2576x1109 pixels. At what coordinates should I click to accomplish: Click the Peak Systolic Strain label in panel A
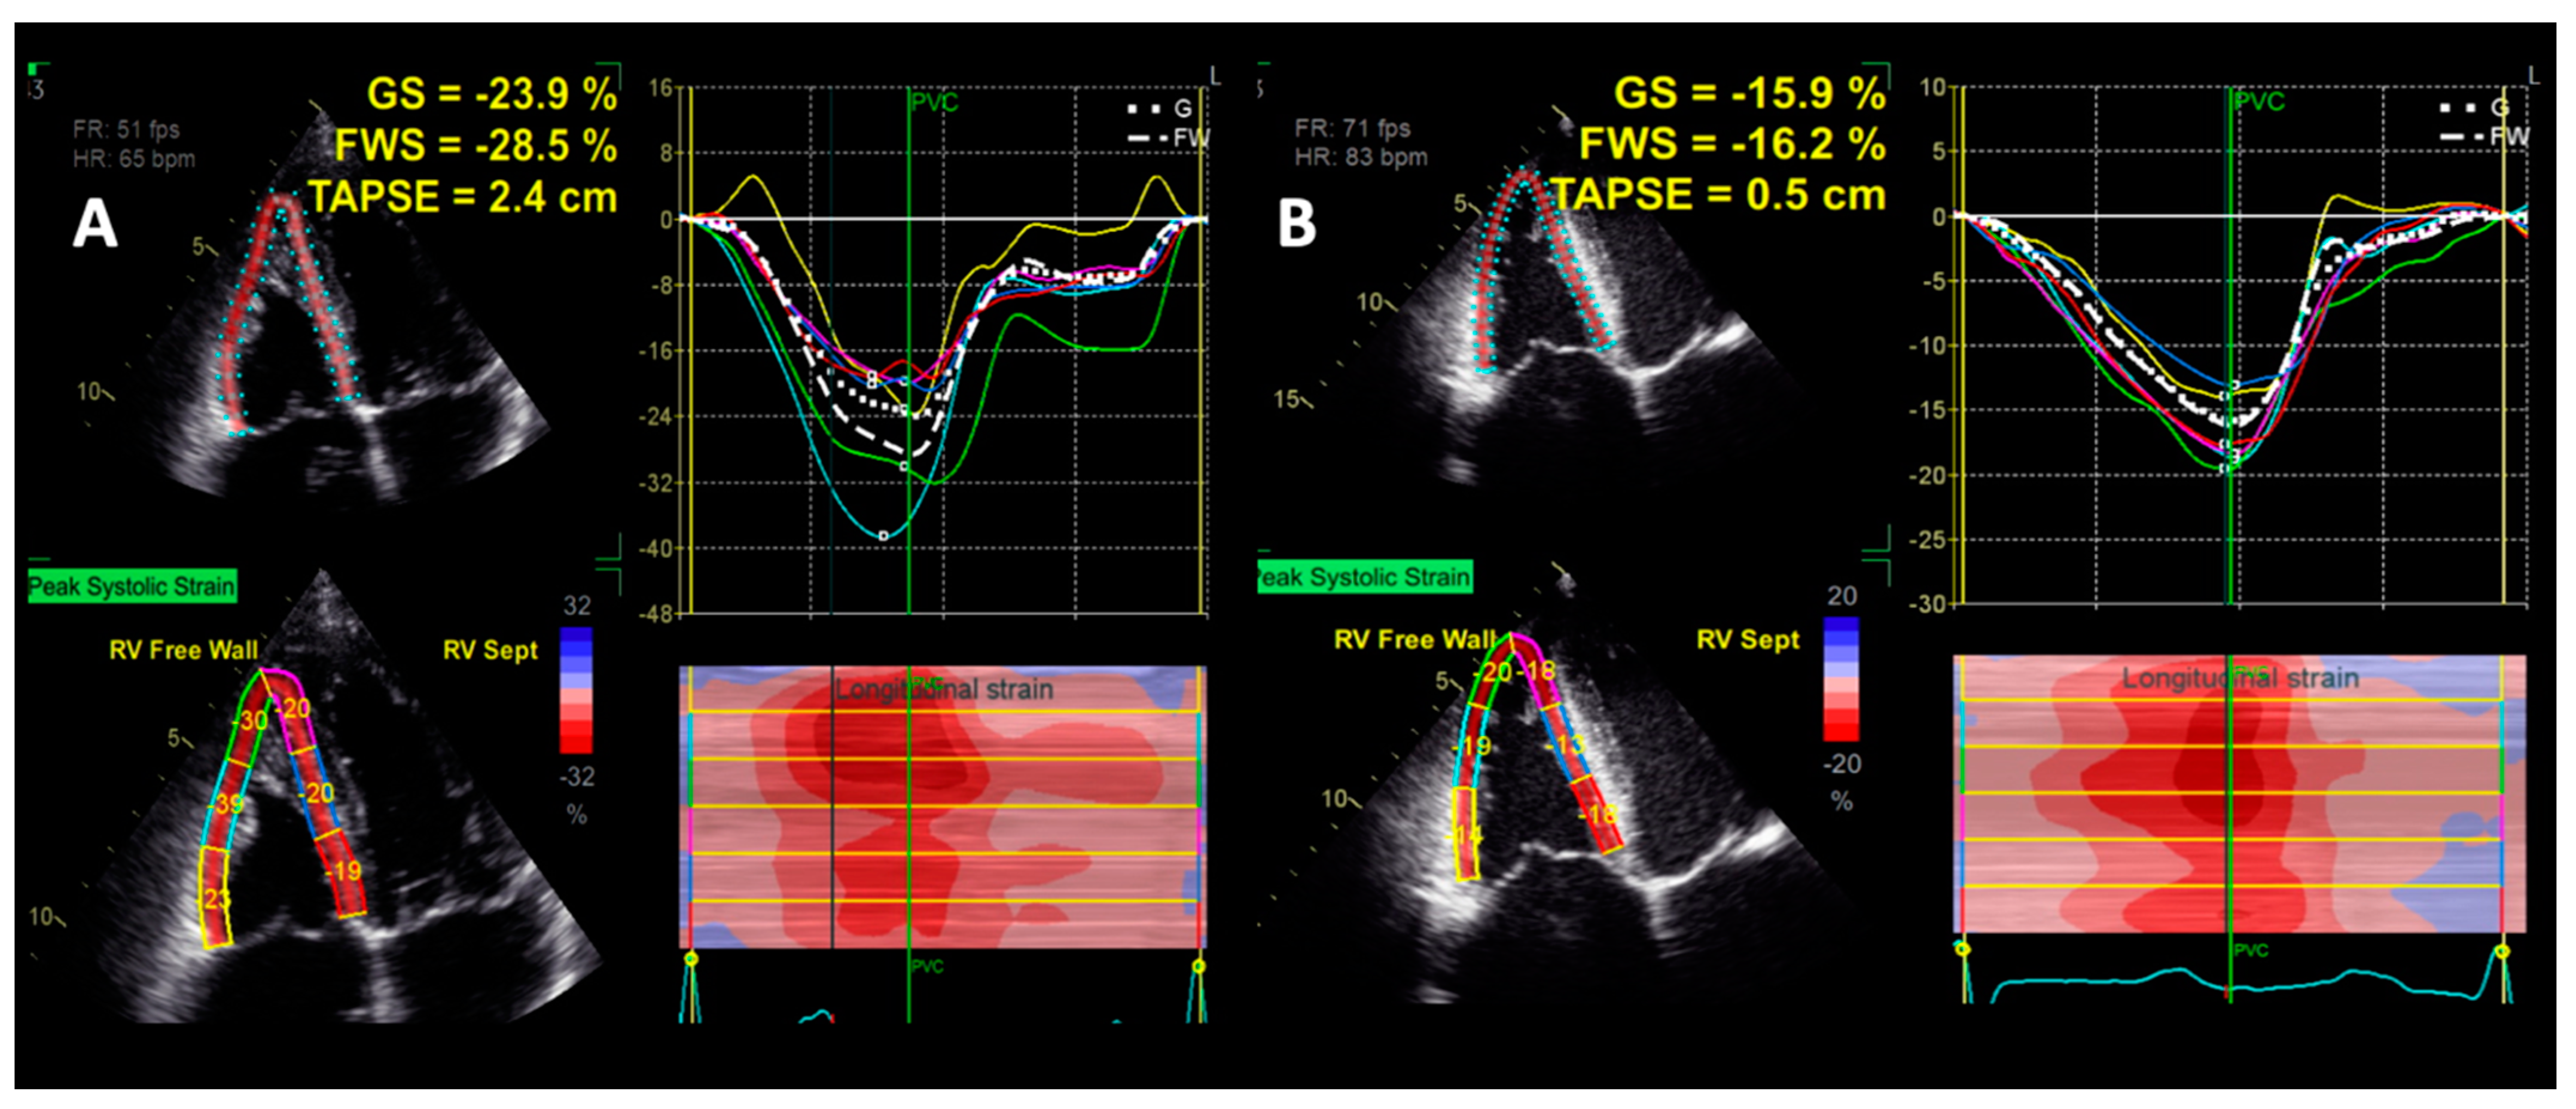pos(132,586)
